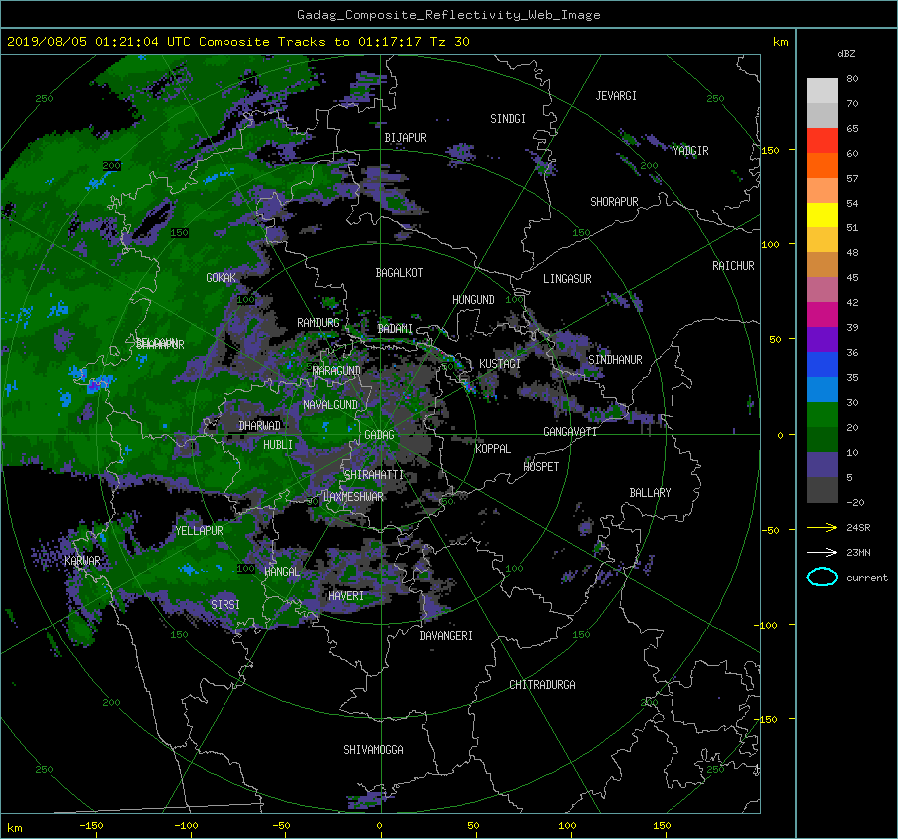
Task: Click the 100 tick on bottom axis
Action: coord(567,826)
